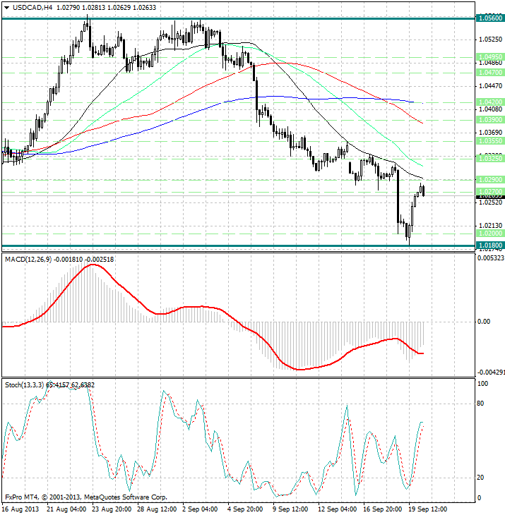Select the 1.03250 green level label
The height and width of the screenshot is (515, 505).
(x=490, y=158)
